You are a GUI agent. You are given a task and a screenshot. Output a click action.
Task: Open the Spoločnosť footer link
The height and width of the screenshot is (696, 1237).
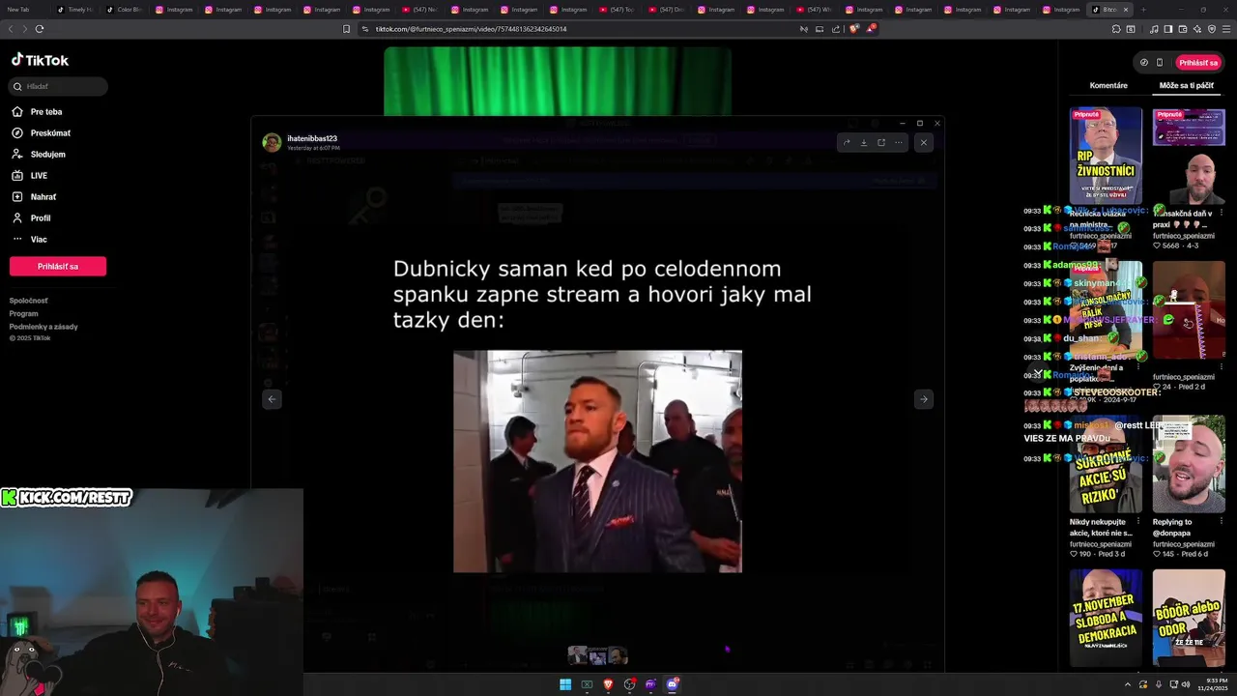click(29, 301)
